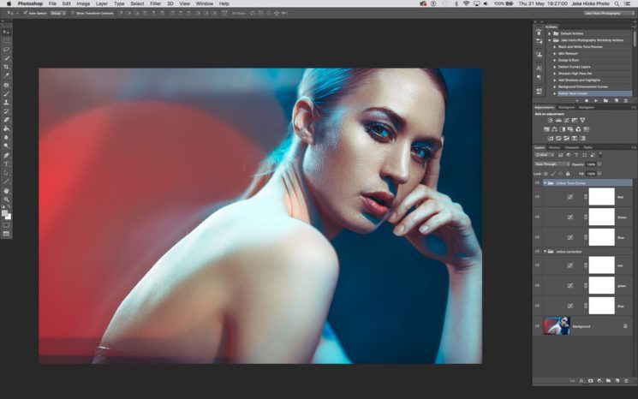Expand the Default Actions set
The height and width of the screenshot is (399, 638).
coord(549,33)
